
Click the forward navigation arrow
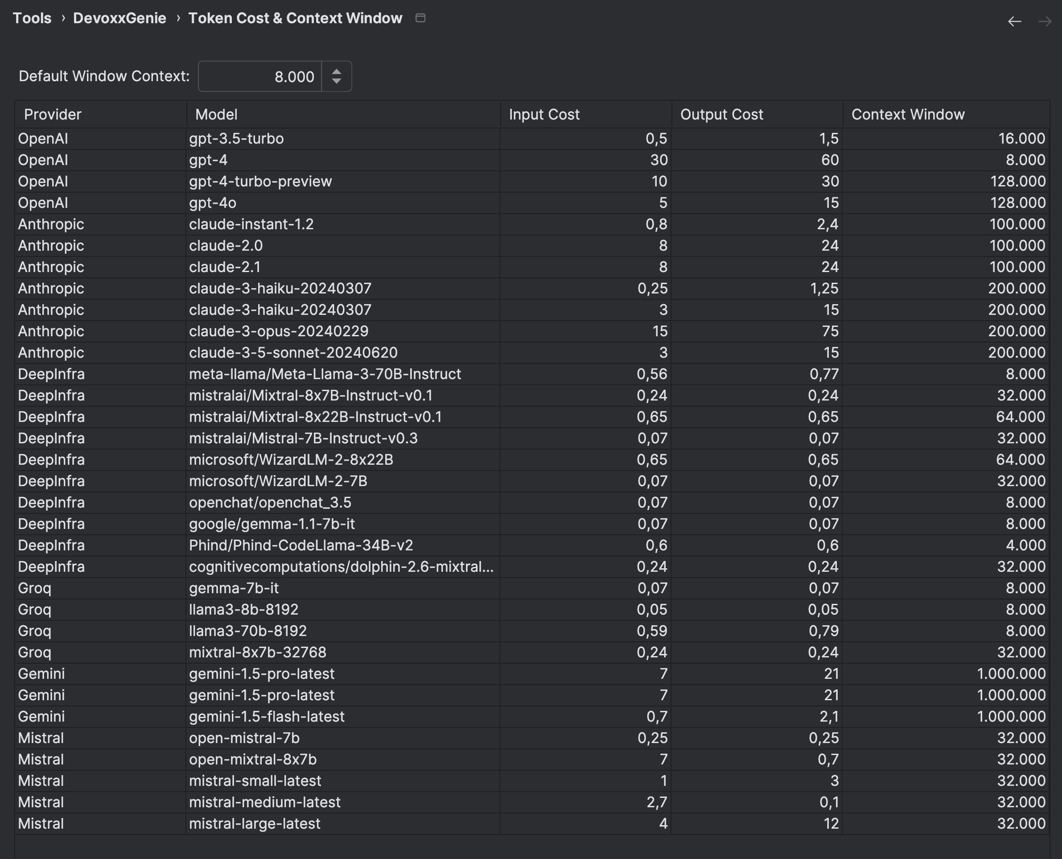click(x=1045, y=21)
